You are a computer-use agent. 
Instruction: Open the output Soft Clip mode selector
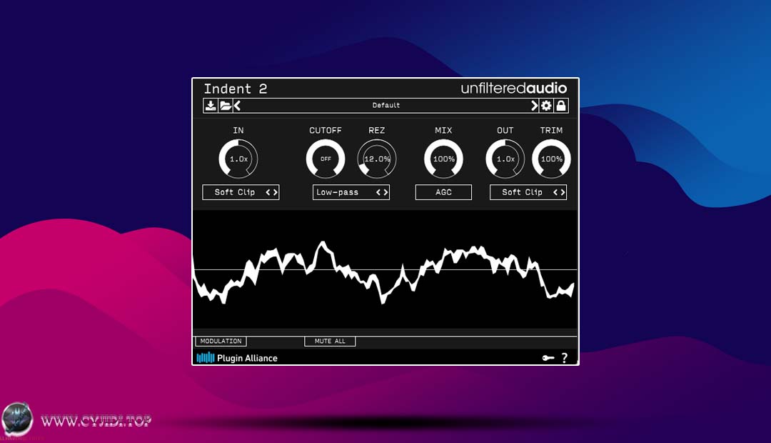click(x=528, y=192)
